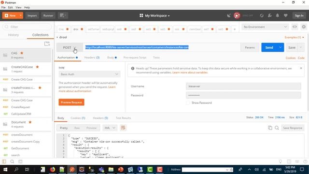309x174 pixels.
Task: Click the Params button
Action: [250, 47]
